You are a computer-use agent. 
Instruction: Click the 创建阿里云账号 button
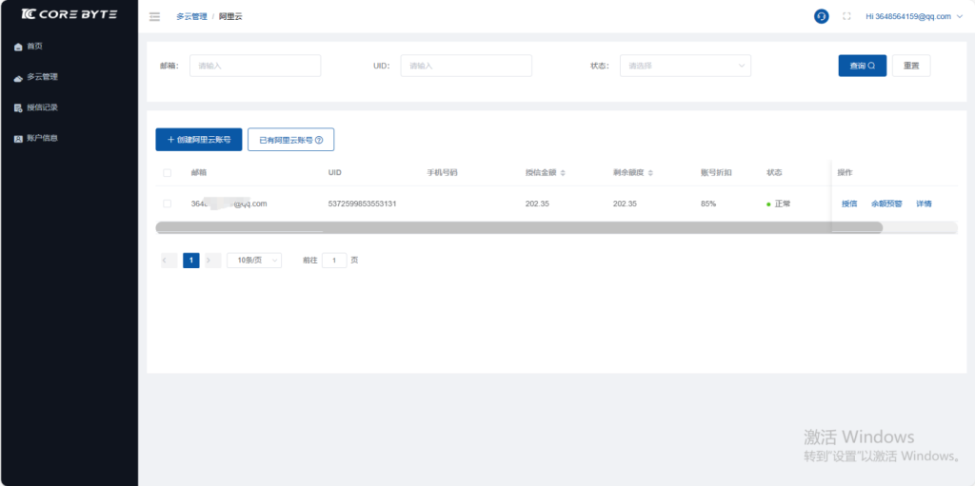(x=199, y=140)
